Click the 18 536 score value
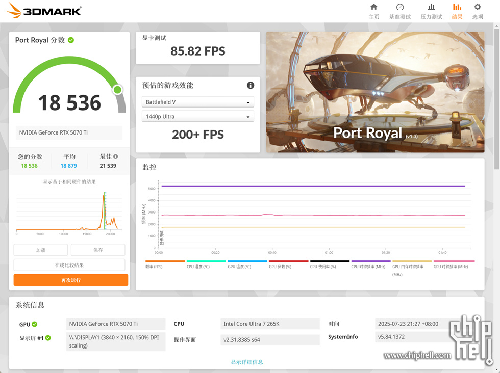 [x=69, y=103]
